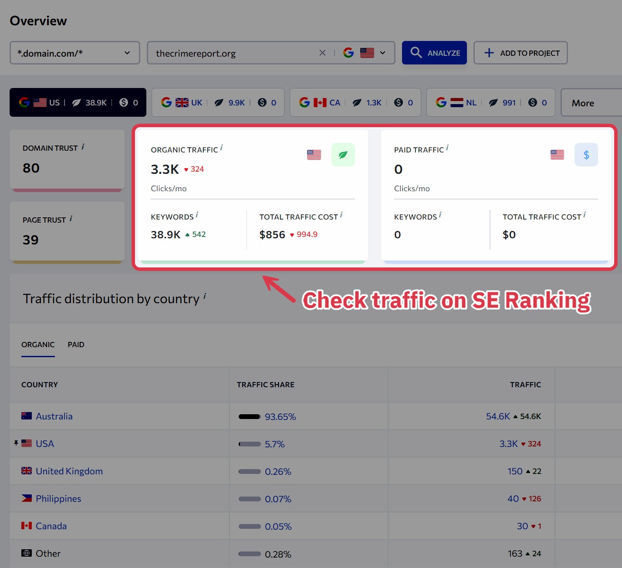
Task: Switch to the PAID tab
Action: (x=76, y=345)
